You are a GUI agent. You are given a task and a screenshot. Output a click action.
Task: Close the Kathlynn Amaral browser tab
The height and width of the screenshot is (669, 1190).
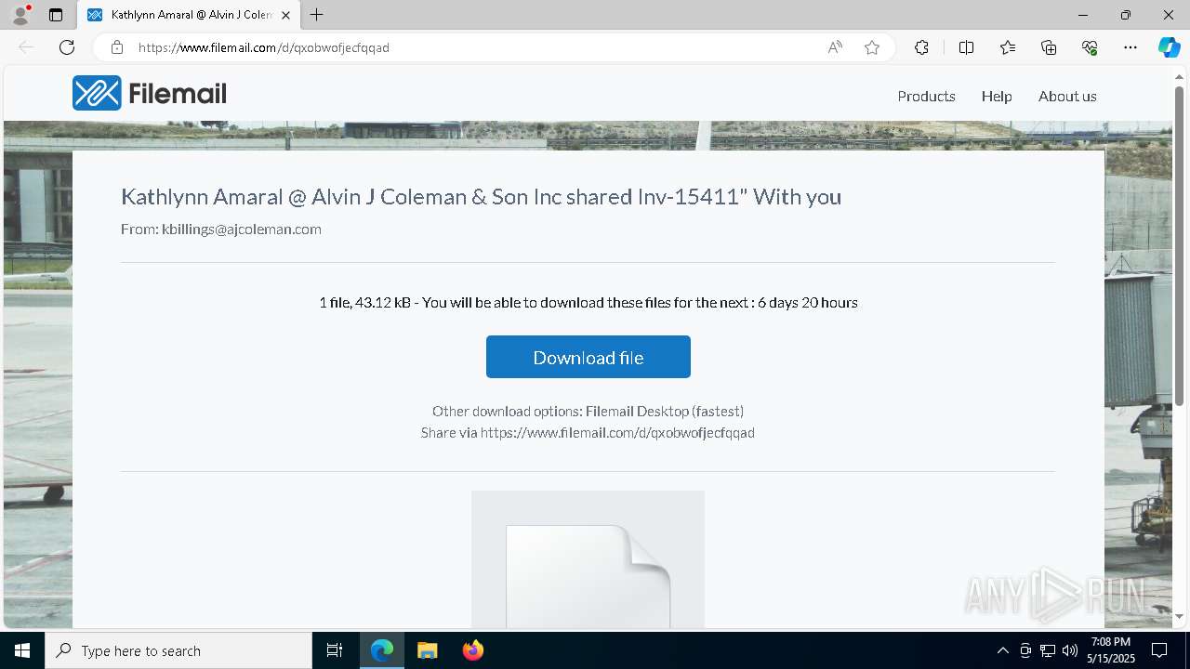[x=285, y=15]
